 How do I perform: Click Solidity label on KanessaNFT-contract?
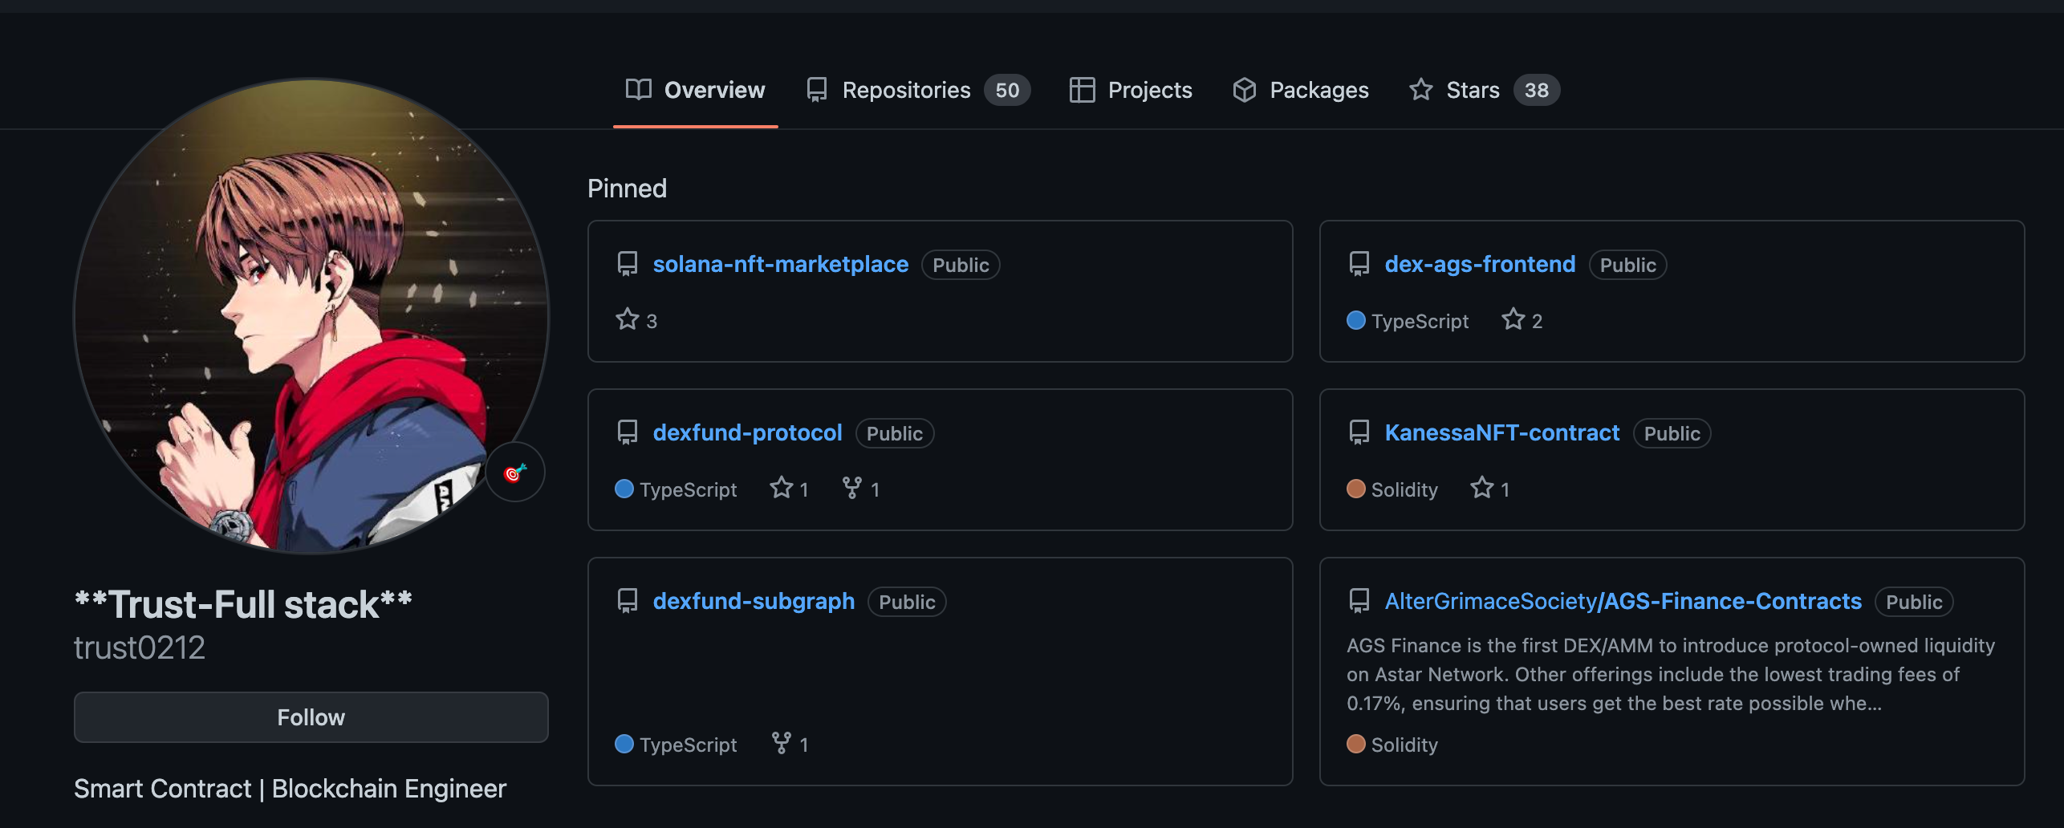1404,489
